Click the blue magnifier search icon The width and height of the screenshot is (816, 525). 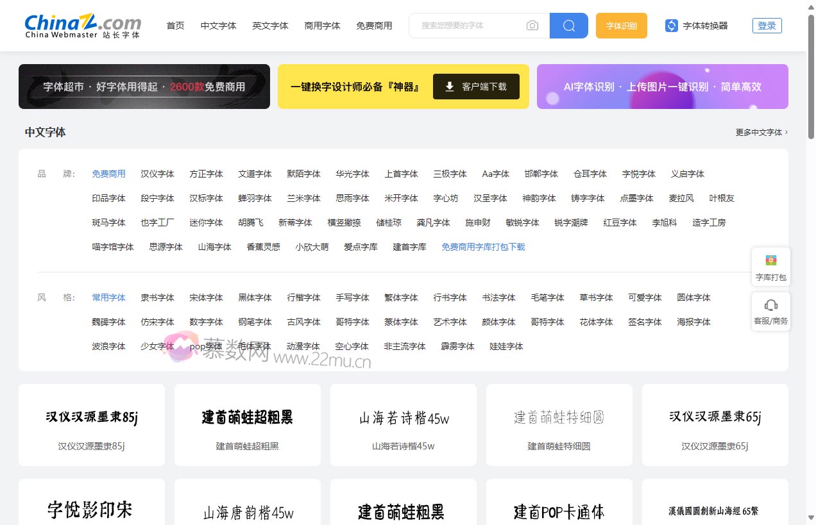pyautogui.click(x=568, y=25)
